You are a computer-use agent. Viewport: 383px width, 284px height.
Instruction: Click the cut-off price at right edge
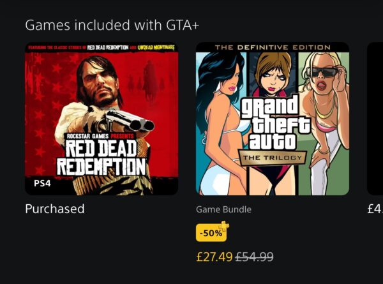(x=375, y=209)
